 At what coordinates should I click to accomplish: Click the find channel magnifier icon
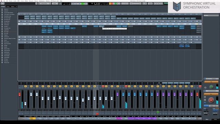click(36, 4)
